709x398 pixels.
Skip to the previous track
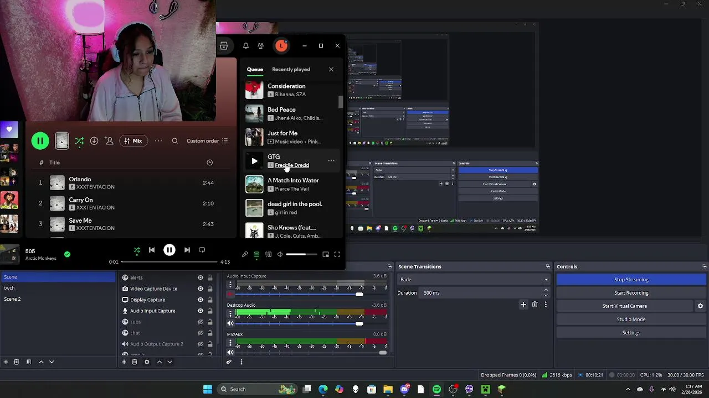tap(152, 250)
